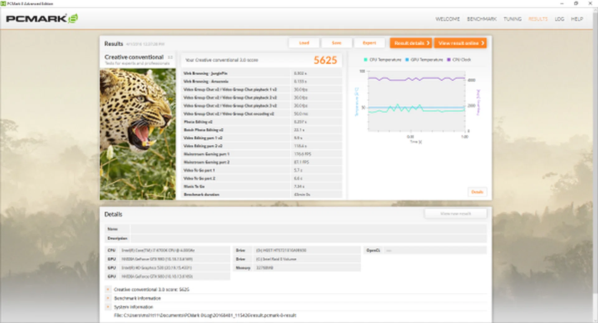Click the orange arrow on Result details
This screenshot has width=598, height=323.
pos(429,43)
